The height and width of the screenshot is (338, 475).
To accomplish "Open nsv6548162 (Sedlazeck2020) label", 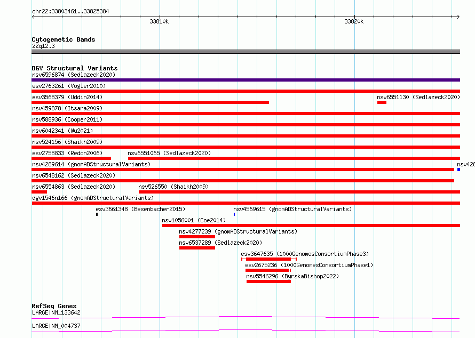I will point(74,175).
